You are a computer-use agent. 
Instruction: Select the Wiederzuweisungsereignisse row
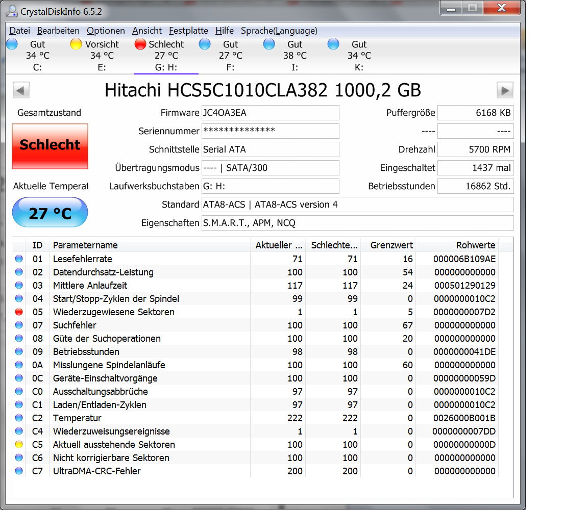(256, 431)
